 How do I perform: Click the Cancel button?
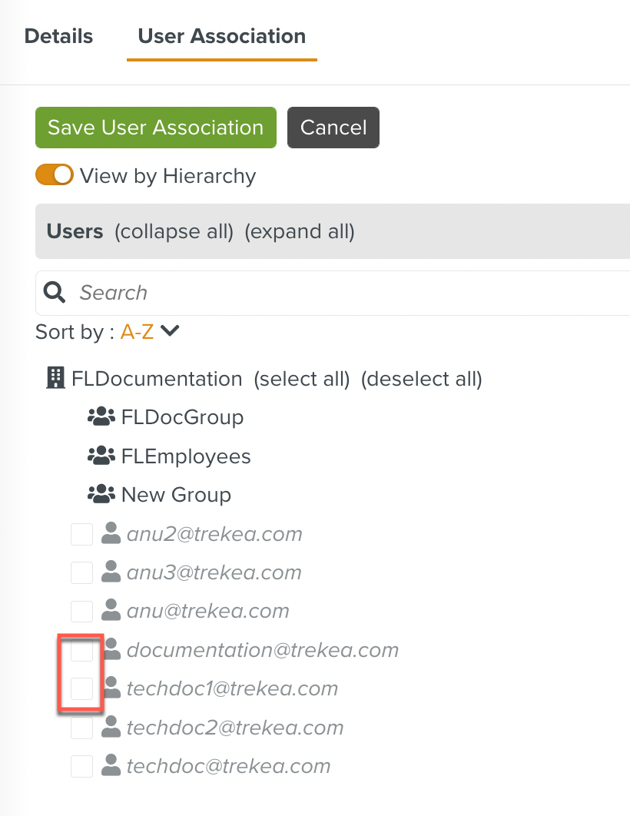coord(333,128)
